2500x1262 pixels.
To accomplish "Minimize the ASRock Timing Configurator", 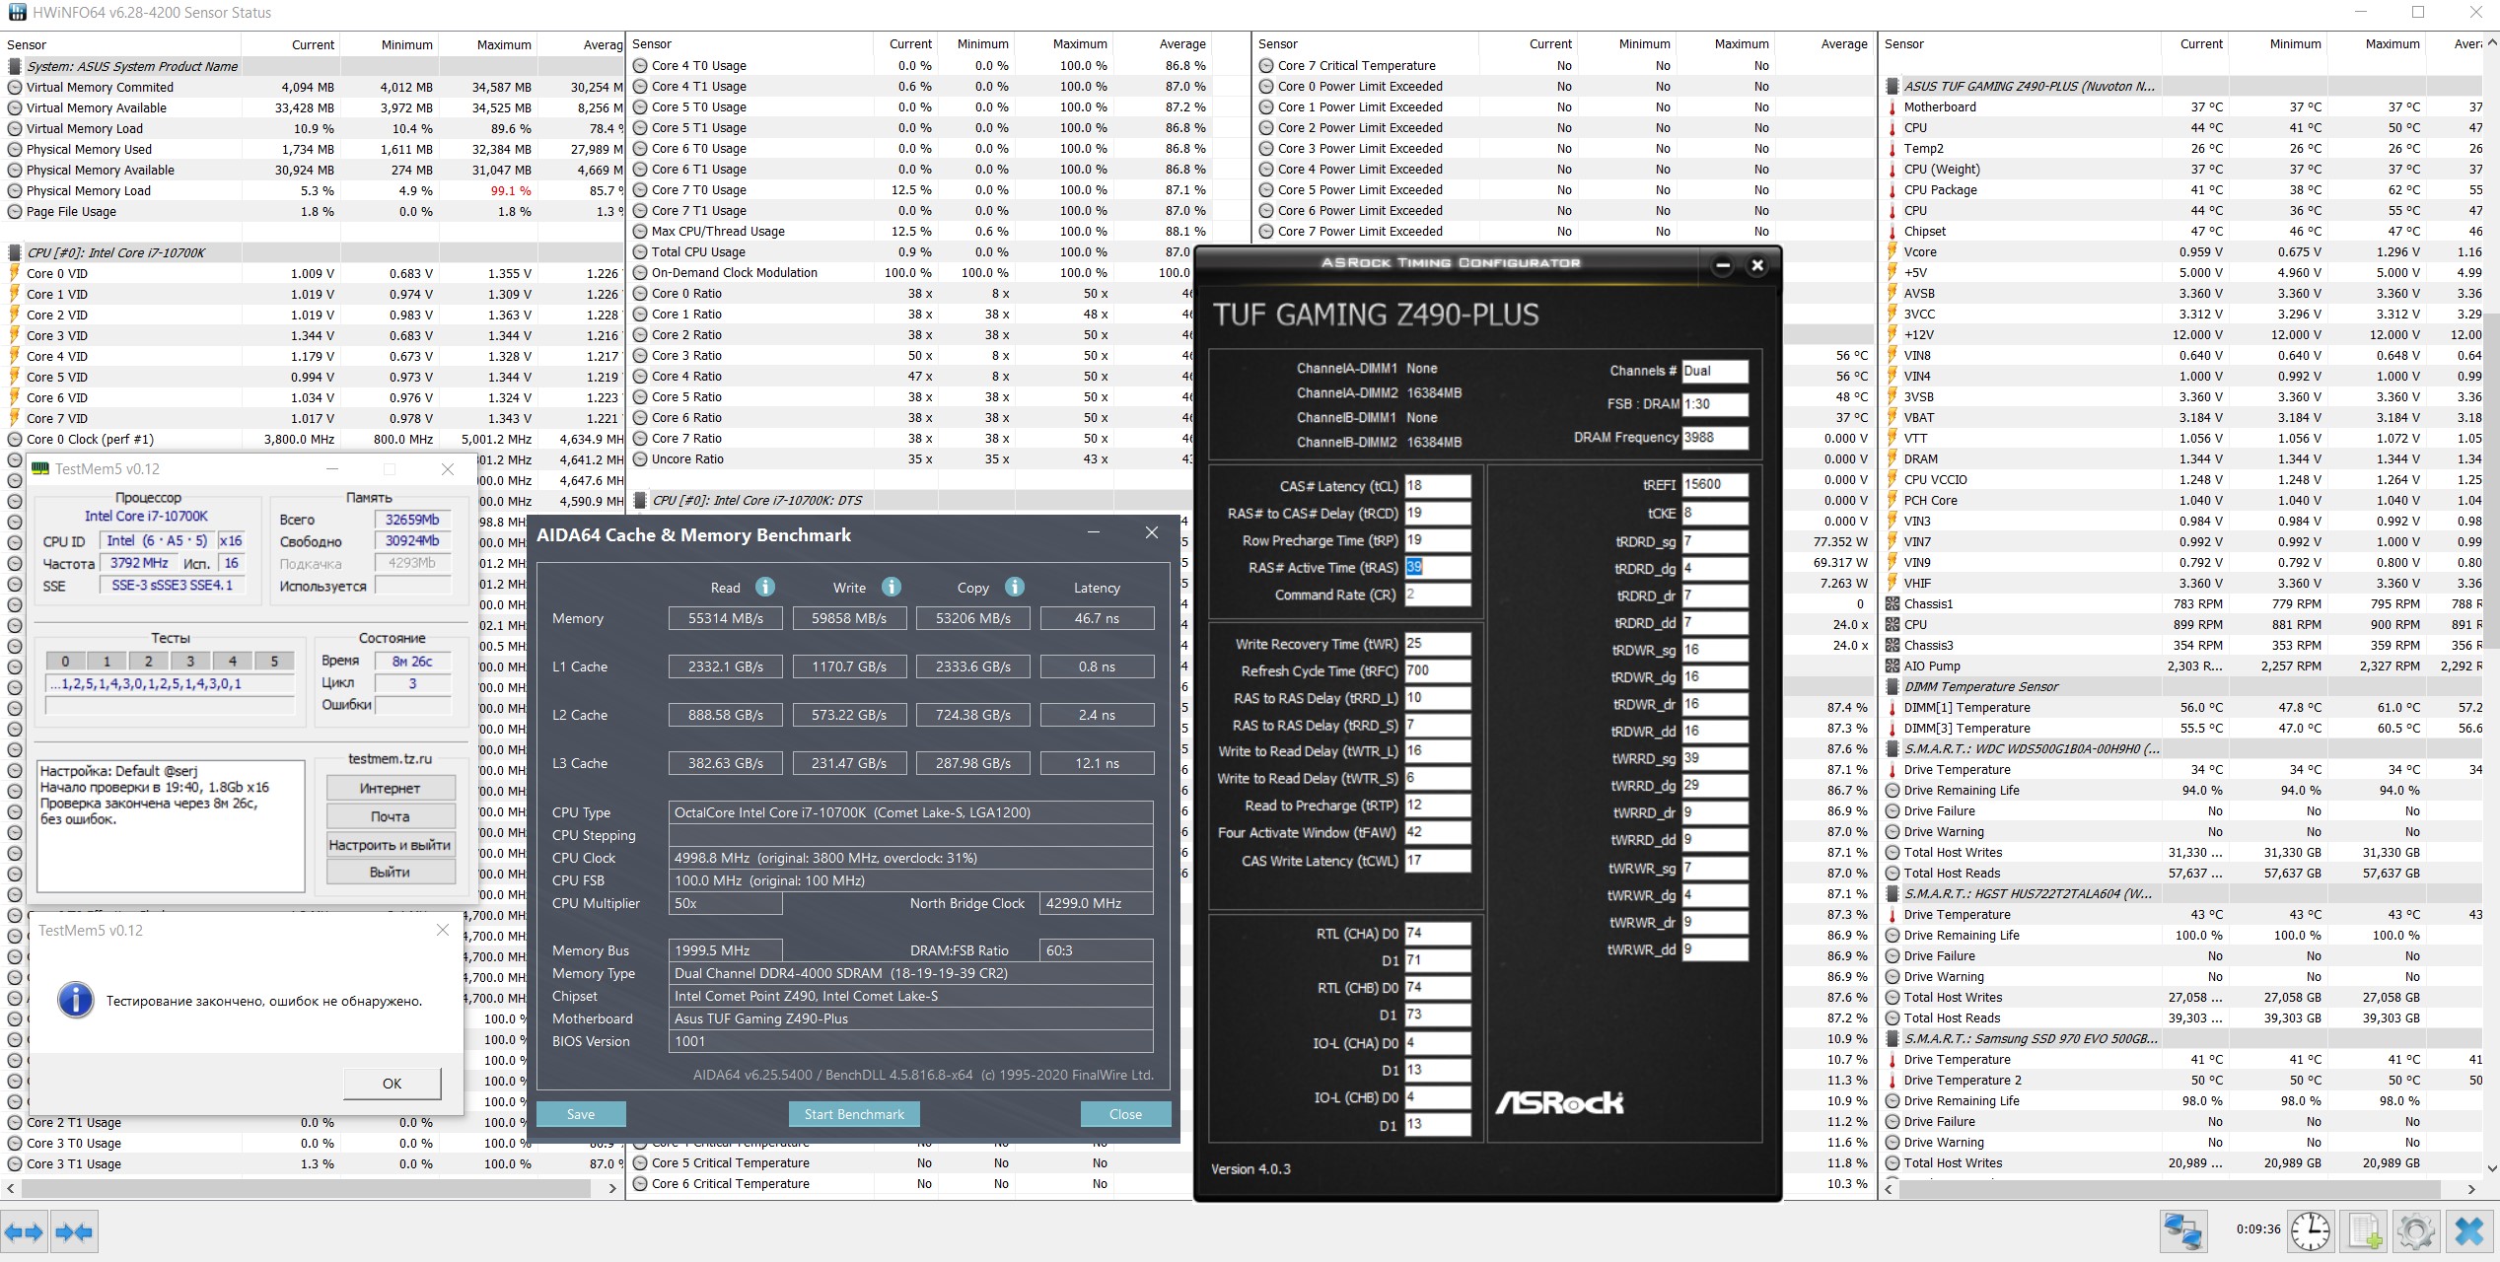I will click(1722, 265).
